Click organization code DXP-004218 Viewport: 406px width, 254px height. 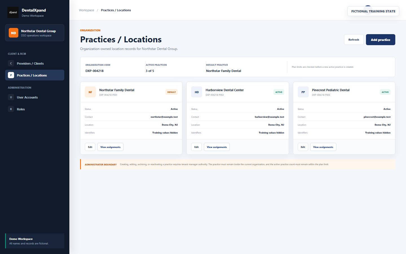click(x=94, y=71)
